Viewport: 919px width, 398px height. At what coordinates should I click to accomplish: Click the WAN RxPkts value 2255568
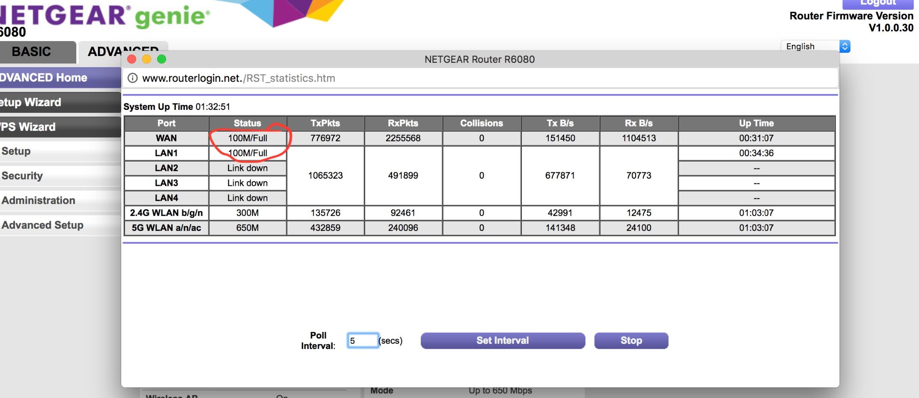(x=403, y=138)
